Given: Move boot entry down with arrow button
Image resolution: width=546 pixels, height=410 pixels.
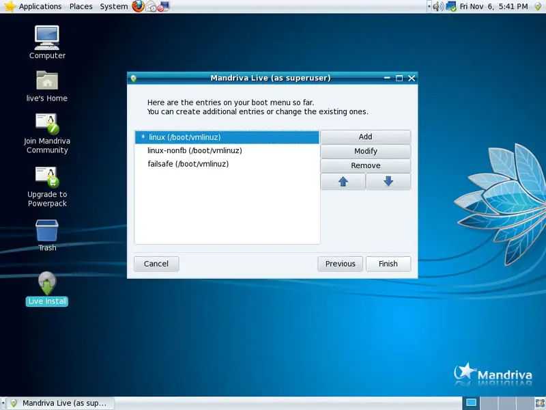Looking at the screenshot, I should click(388, 181).
